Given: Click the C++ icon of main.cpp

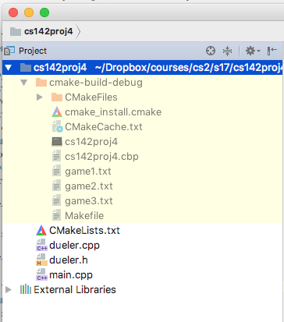Looking at the screenshot, I should pyautogui.click(x=41, y=274).
